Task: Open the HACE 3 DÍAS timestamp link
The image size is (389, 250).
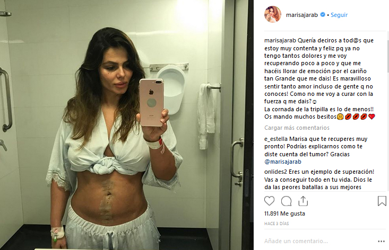Action: 276,224
